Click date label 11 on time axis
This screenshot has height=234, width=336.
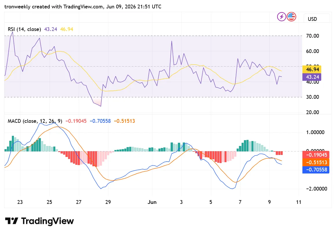point(299,202)
